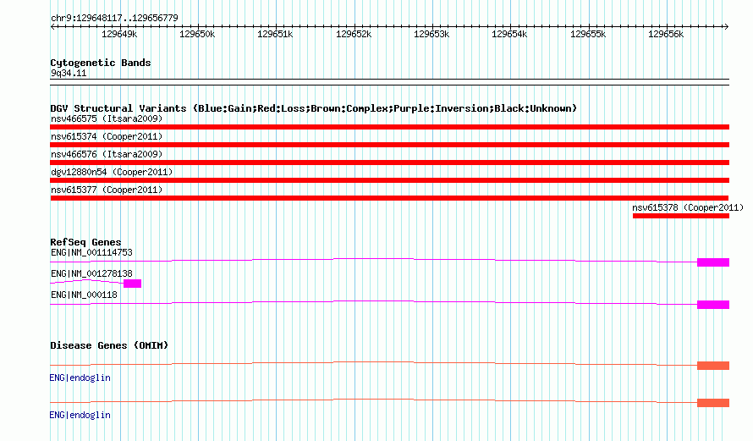753x441 pixels.
Task: Open variant nsv466576 (Itsara2009) label
Action: [107, 154]
